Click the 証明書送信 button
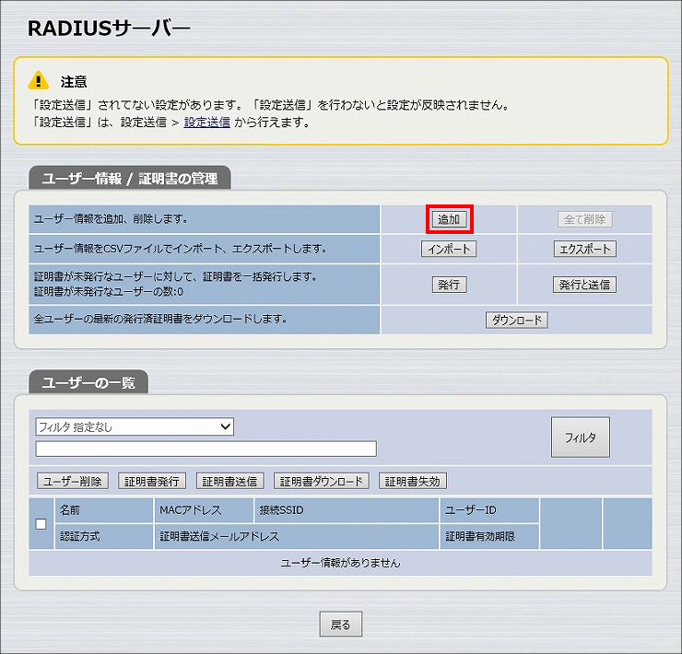 [x=229, y=481]
